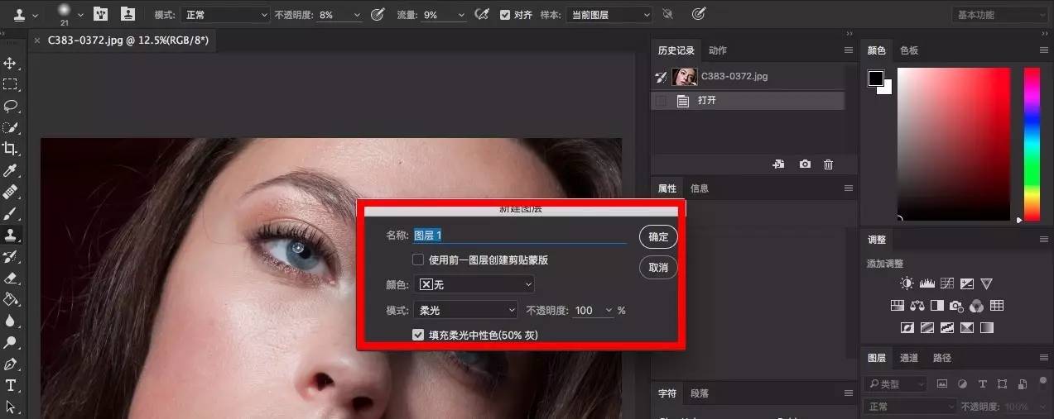Open the dialog 颜色 无 dropdown
This screenshot has height=419, width=1054.
(474, 284)
